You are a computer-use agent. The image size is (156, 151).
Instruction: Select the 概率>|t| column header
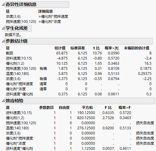[112, 48]
